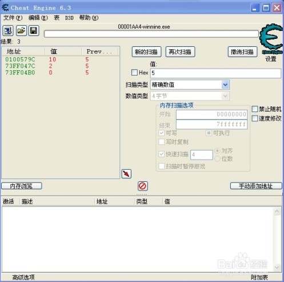Toggle the 写时复制 checkbox

pyautogui.click(x=162, y=142)
